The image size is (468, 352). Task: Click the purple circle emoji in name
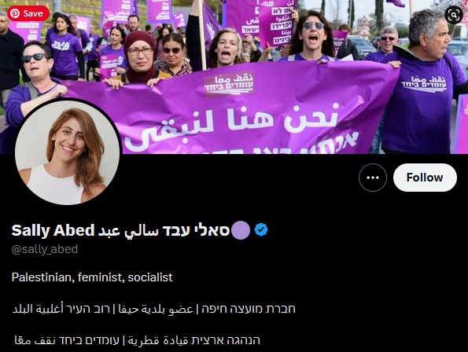pos(241,230)
